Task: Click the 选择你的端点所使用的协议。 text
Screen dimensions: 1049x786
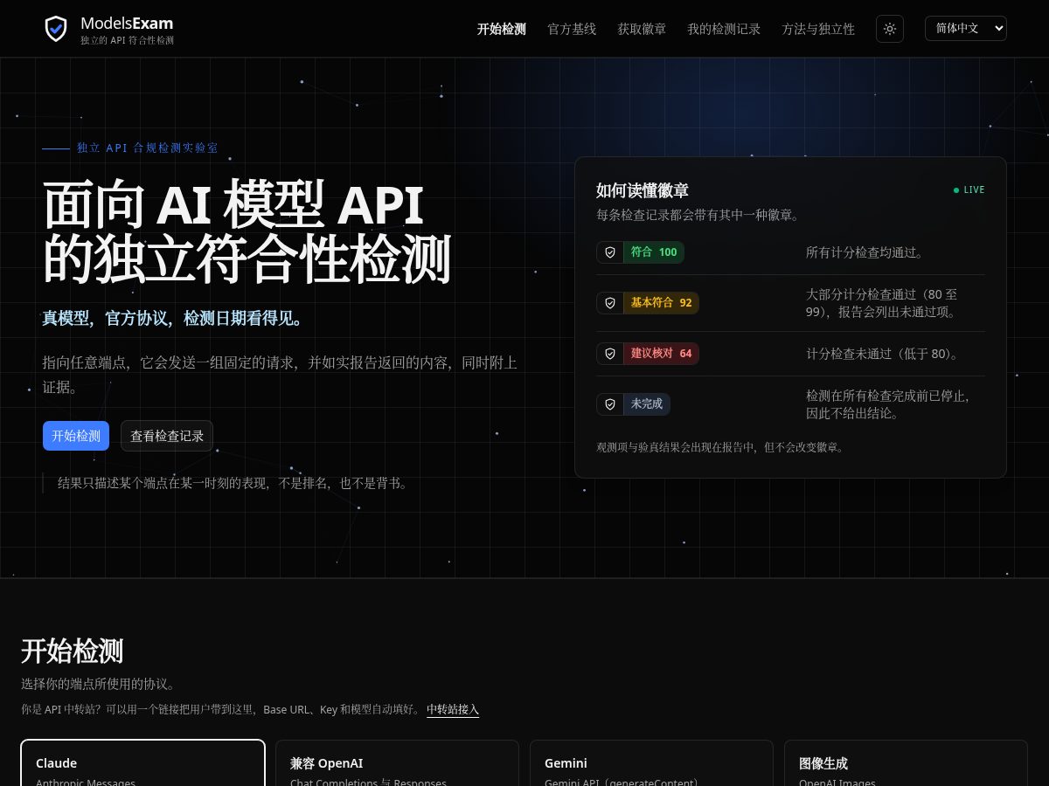Action: pyautogui.click(x=98, y=684)
